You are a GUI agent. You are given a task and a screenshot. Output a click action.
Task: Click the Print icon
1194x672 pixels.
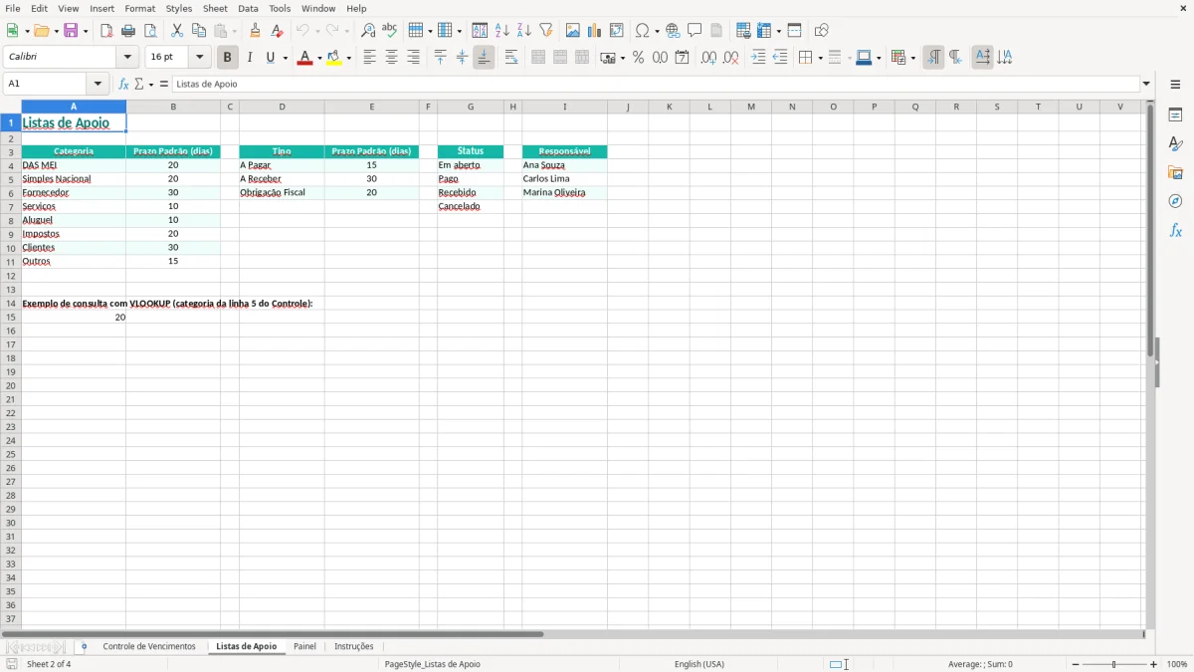click(x=128, y=31)
